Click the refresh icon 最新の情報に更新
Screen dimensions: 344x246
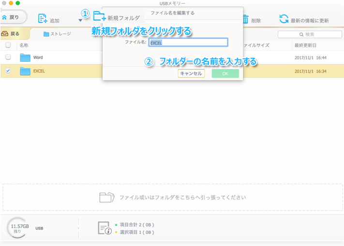284,19
